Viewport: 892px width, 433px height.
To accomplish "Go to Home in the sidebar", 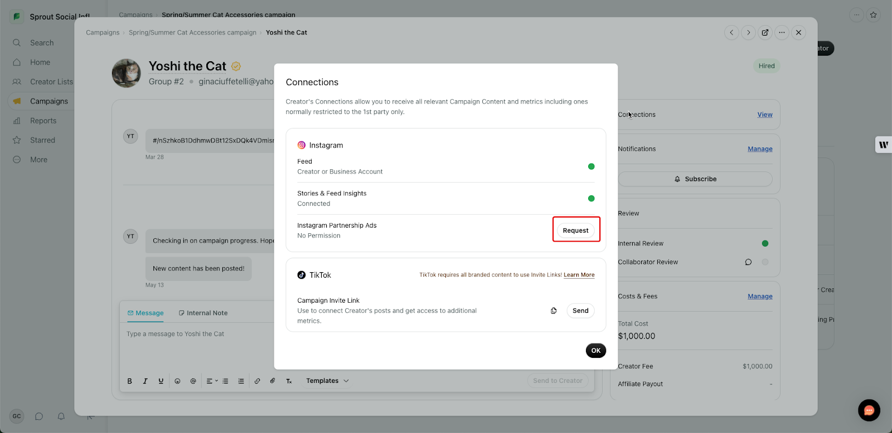I will (40, 62).
